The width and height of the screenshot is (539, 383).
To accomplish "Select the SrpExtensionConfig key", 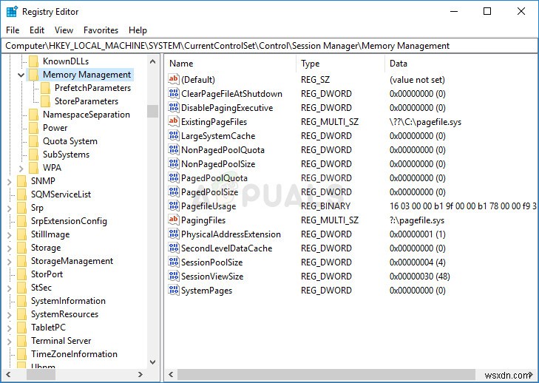I will click(69, 221).
